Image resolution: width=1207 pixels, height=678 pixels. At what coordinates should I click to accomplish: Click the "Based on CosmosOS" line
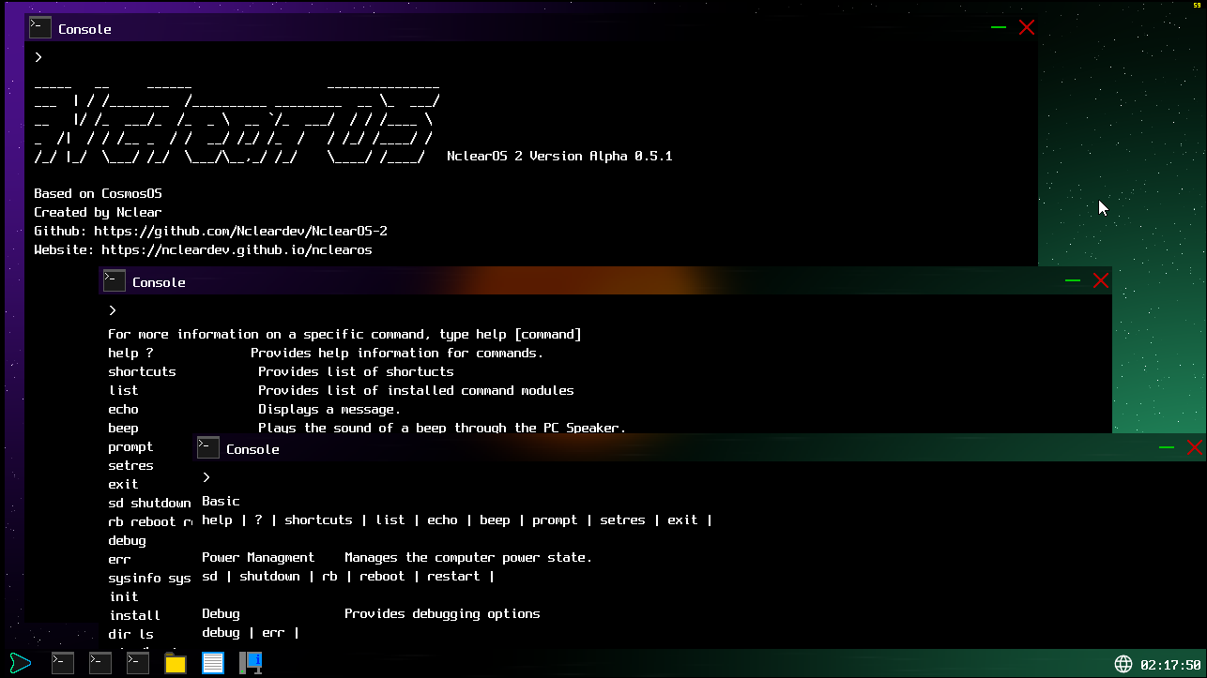pyautogui.click(x=98, y=193)
